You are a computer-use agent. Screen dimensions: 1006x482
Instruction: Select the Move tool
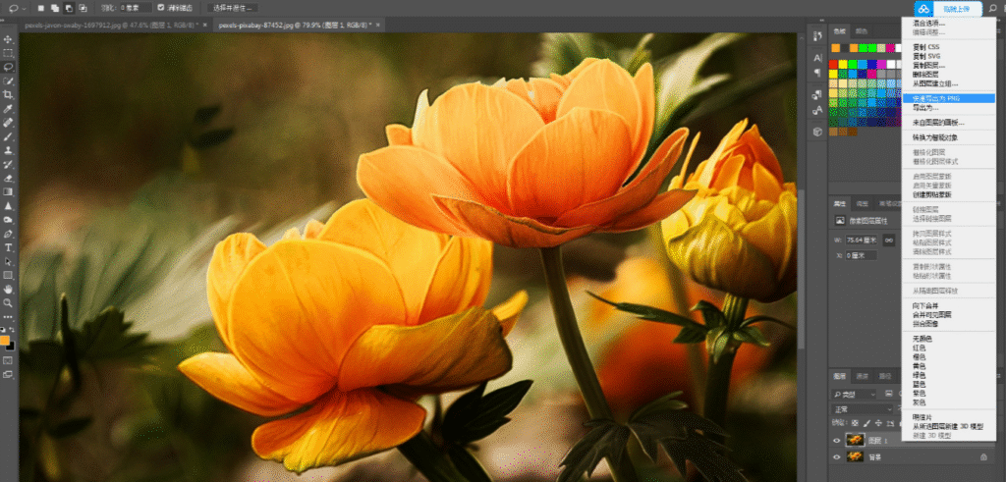click(x=8, y=39)
